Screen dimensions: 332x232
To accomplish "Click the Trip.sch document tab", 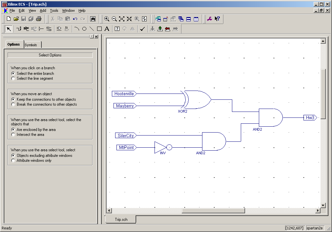I will click(121, 220).
